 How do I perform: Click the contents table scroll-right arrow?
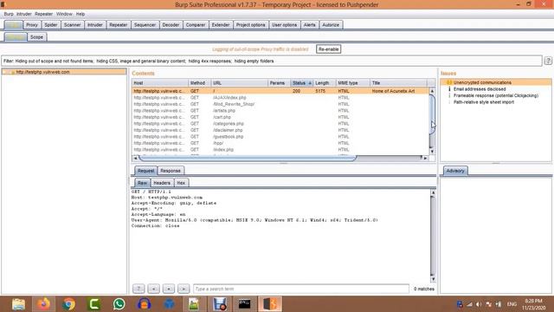point(426,158)
